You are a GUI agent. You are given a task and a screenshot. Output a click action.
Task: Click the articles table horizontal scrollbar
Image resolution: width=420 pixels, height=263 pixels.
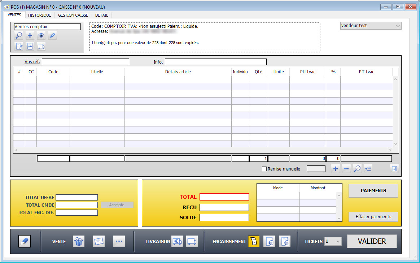click(203, 150)
